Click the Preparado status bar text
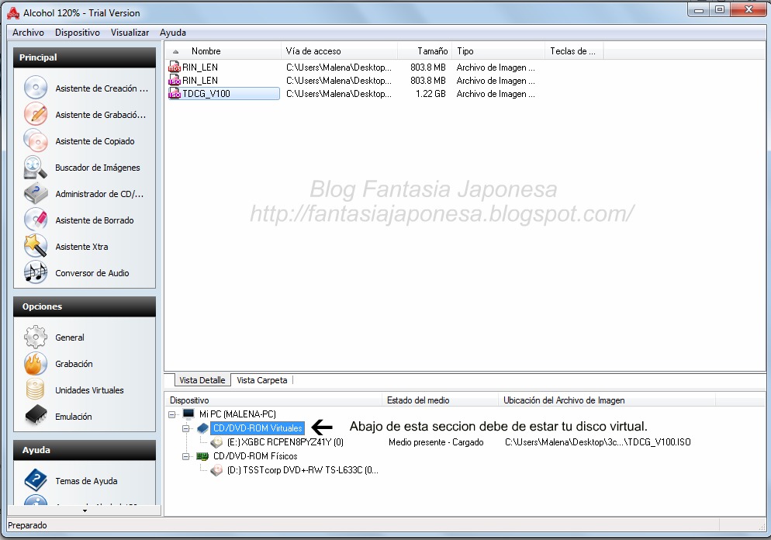 click(x=28, y=525)
